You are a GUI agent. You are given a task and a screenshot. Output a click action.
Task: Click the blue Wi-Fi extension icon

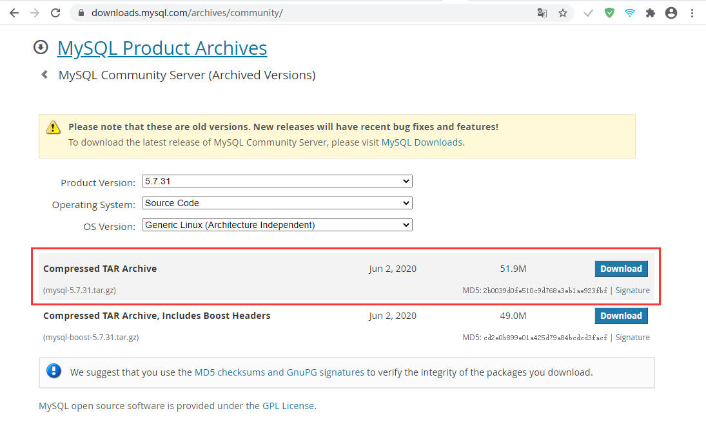pos(630,13)
